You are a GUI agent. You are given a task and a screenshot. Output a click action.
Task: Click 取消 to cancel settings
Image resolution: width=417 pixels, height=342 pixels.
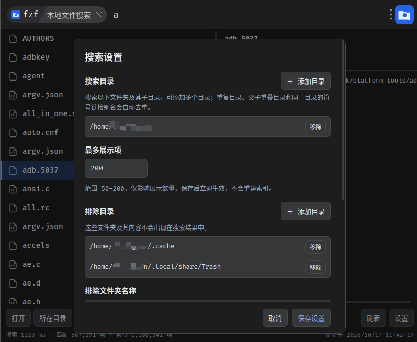pyautogui.click(x=275, y=318)
